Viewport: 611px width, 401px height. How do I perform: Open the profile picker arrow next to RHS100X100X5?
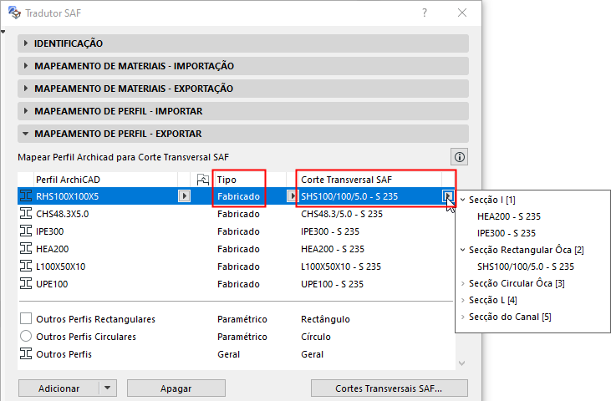[x=185, y=195]
